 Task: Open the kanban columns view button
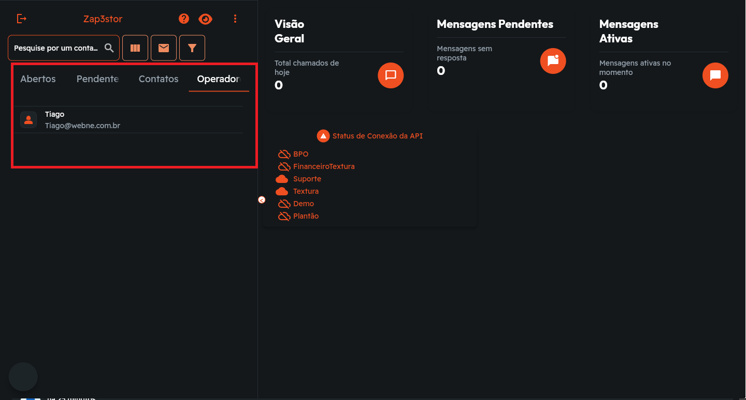(135, 48)
